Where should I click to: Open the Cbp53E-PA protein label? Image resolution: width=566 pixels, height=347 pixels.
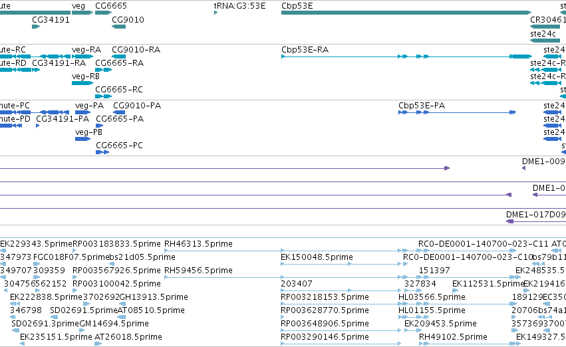click(x=422, y=105)
